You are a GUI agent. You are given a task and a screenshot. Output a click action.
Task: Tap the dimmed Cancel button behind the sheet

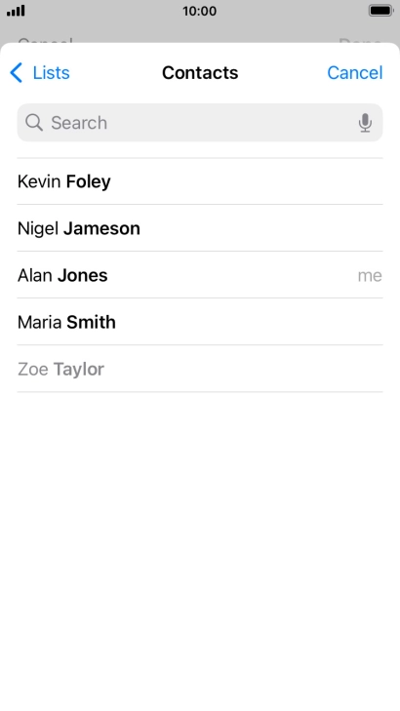(x=45, y=40)
